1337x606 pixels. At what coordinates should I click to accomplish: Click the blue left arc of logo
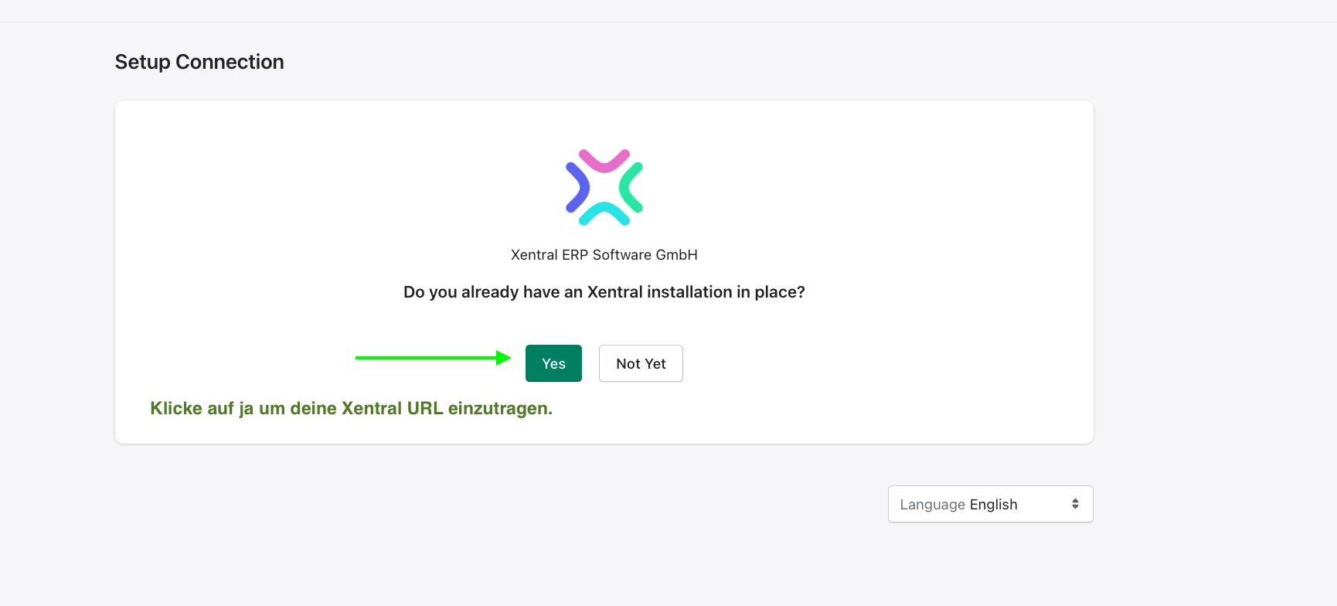577,188
